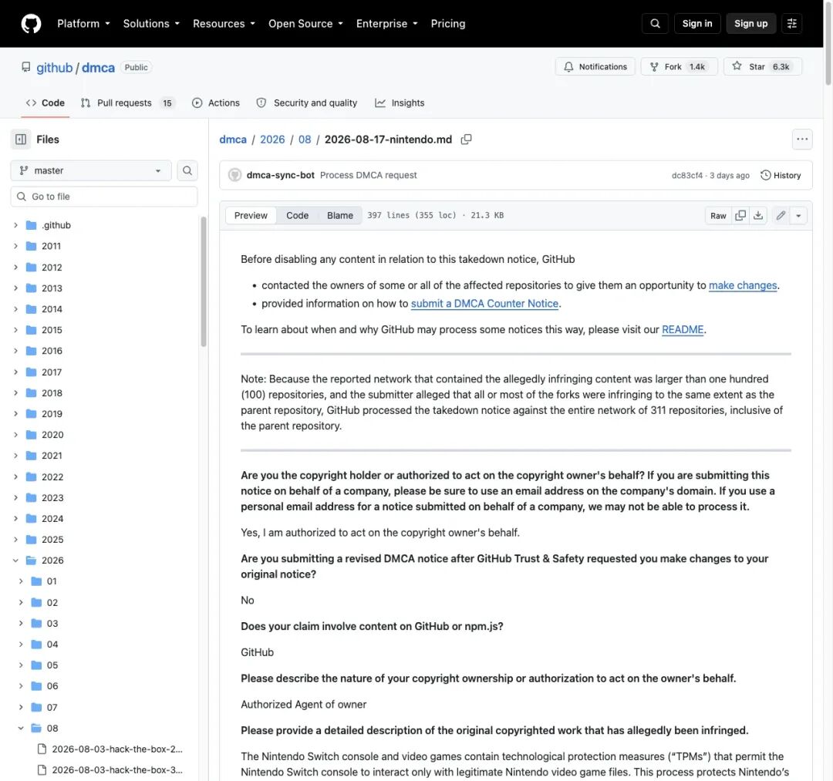This screenshot has width=833, height=781.
Task: Open the Resources menu
Action: coord(224,23)
